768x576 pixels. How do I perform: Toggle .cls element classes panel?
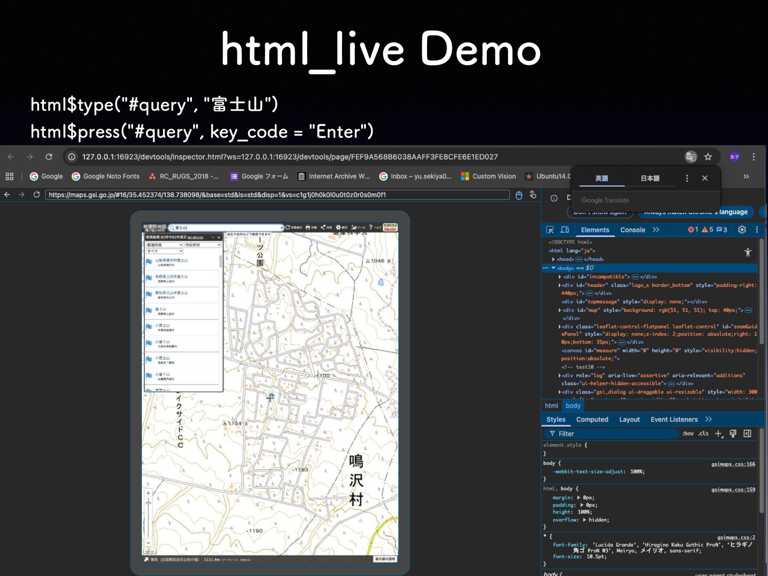point(703,434)
